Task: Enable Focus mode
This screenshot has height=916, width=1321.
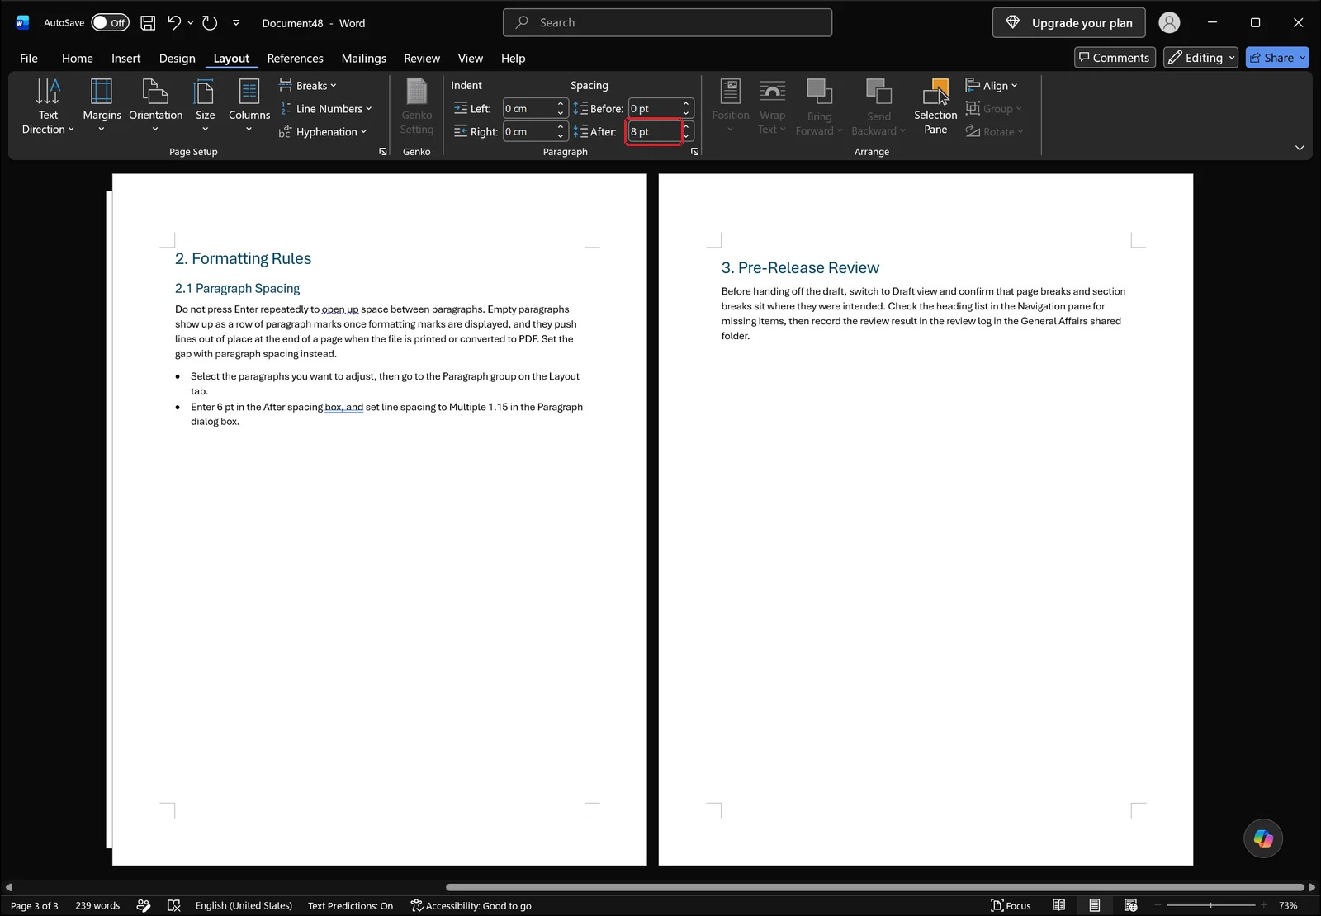Action: coord(1011,906)
